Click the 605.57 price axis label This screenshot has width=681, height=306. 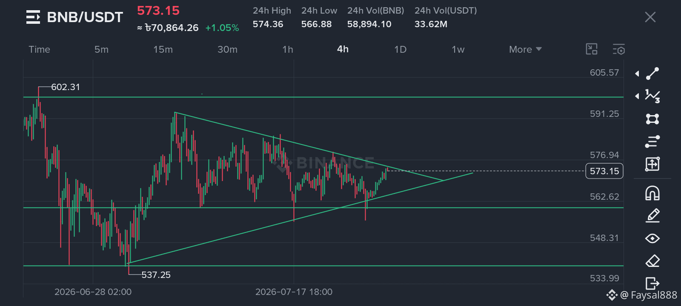pyautogui.click(x=604, y=73)
